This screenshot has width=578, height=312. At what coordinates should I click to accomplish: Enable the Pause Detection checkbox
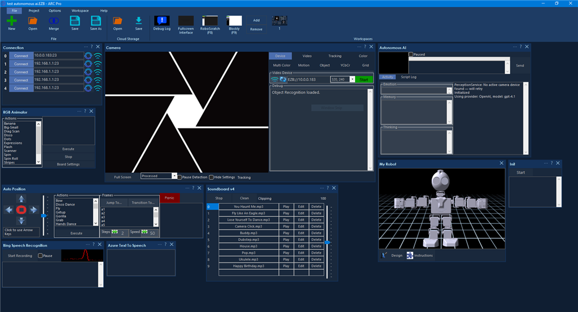point(180,177)
